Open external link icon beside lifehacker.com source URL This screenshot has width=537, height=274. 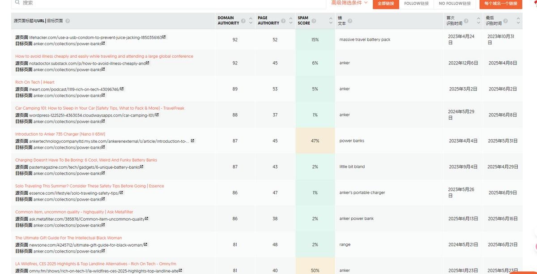point(164,37)
